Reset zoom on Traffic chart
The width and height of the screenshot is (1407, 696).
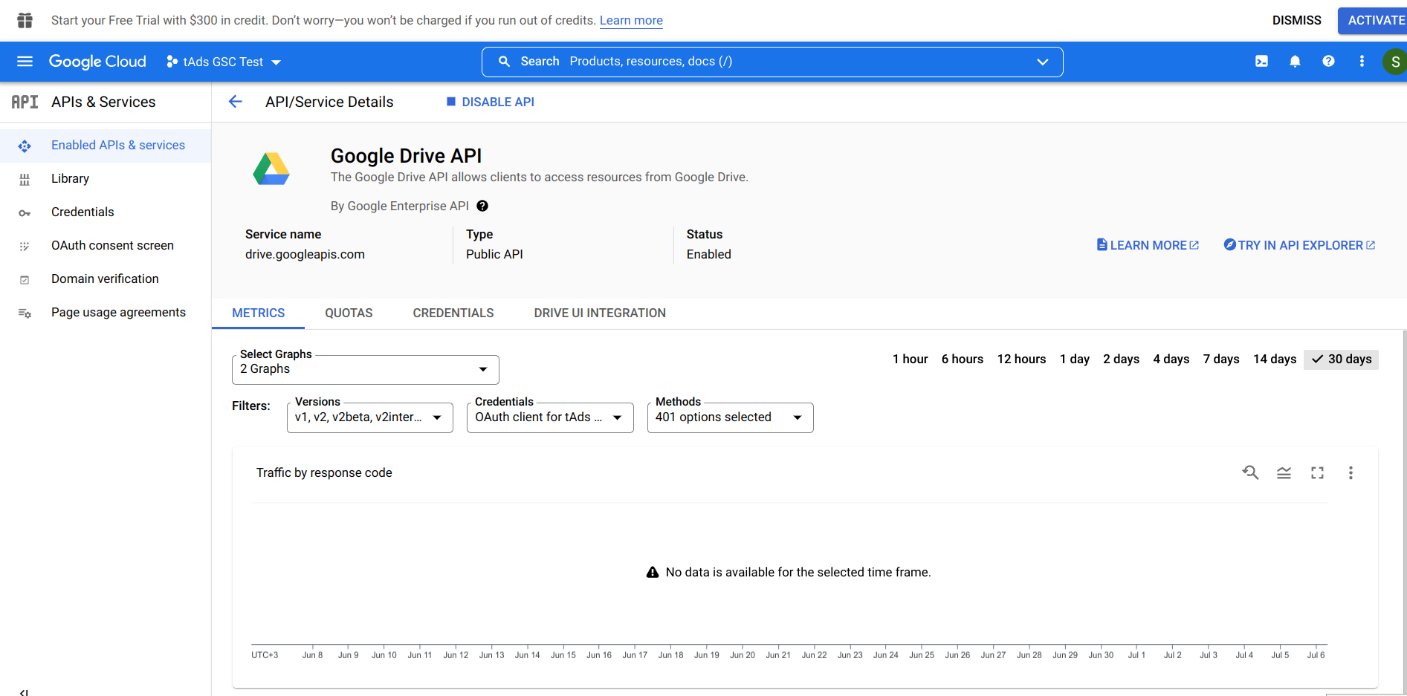(1250, 472)
